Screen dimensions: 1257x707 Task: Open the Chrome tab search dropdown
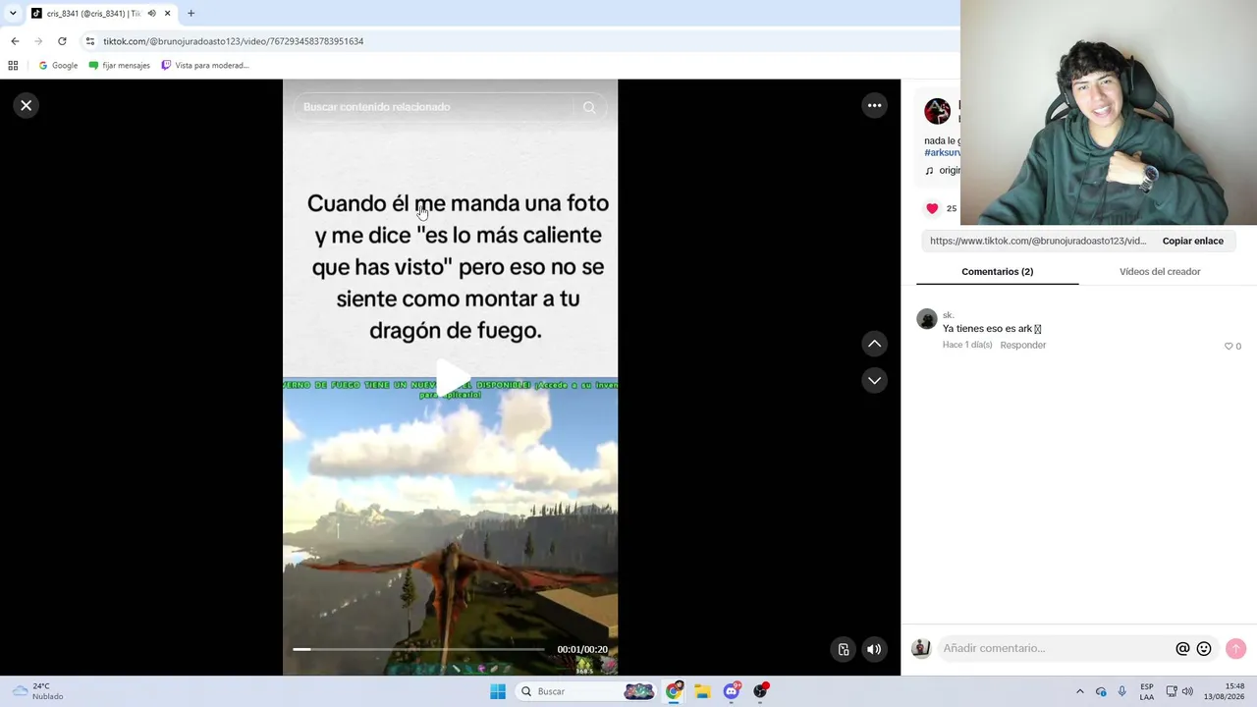(x=13, y=14)
